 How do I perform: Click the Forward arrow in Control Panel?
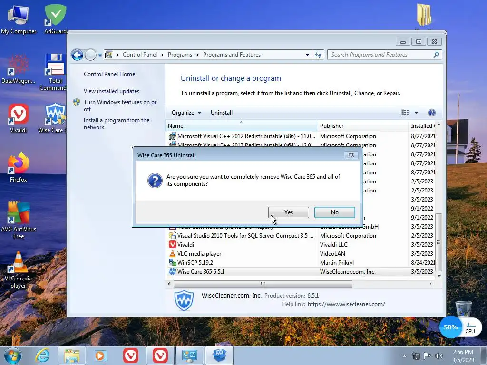click(x=90, y=55)
